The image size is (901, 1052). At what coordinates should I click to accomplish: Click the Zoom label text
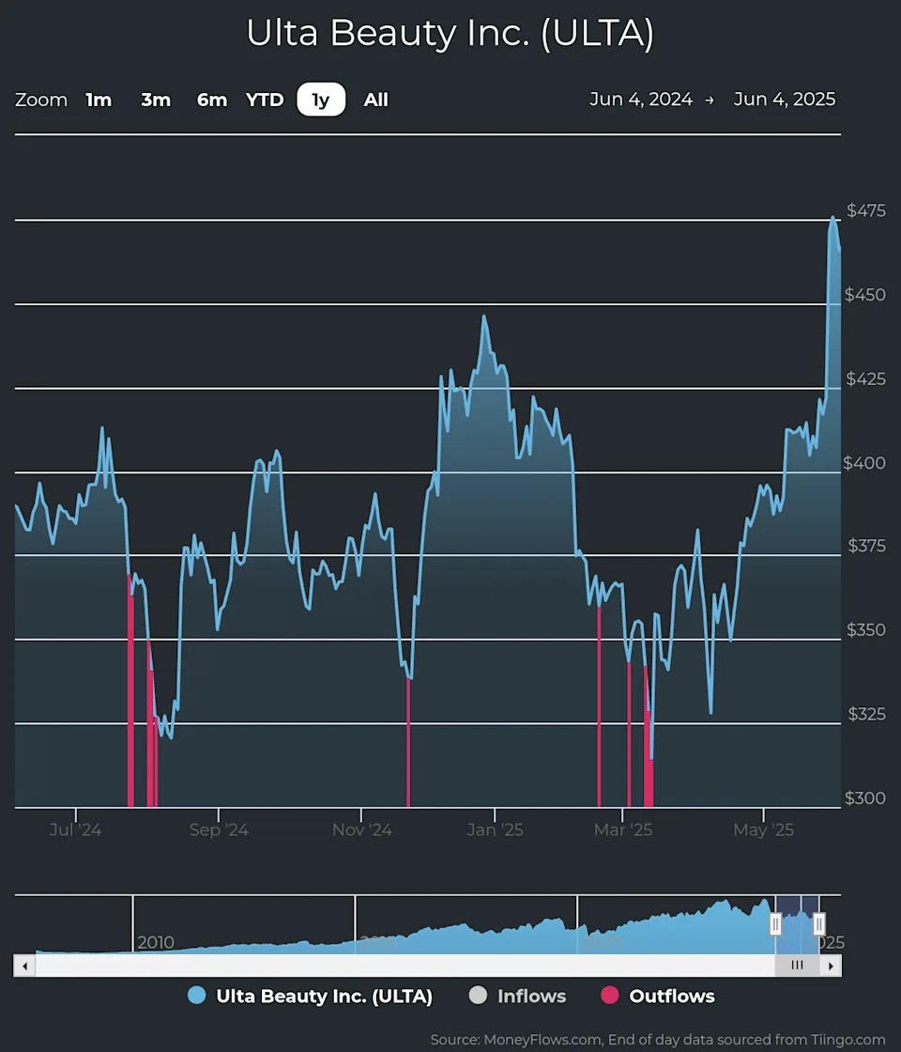coord(41,100)
